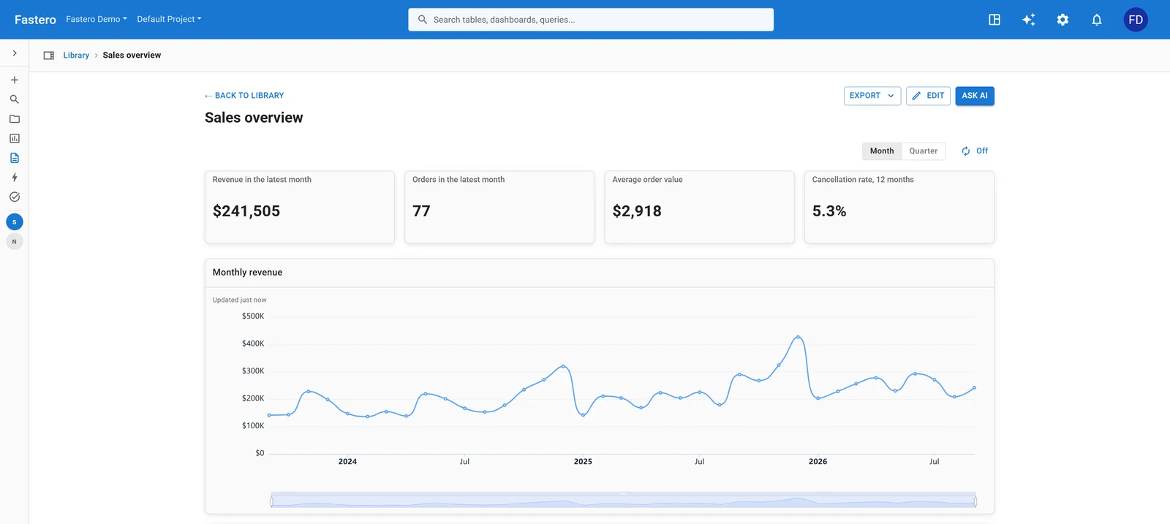Open the folder icon in sidebar
Screen dimensions: 1170x524
click(x=14, y=118)
